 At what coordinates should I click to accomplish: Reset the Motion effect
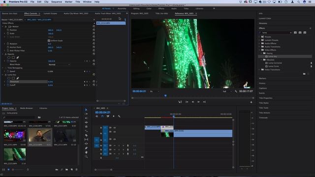(94, 26)
